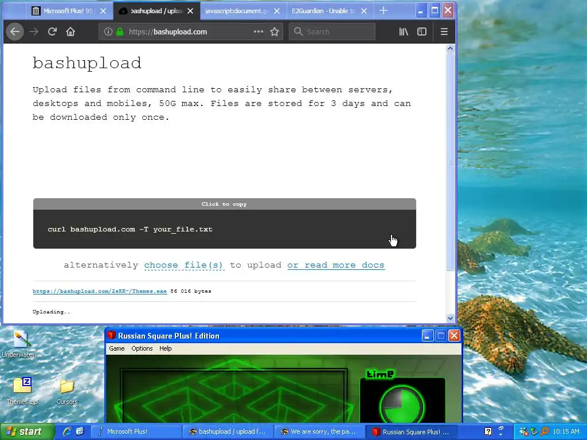The image size is (587, 440).
Task: Click the question mark help tray icon
Action: tap(488, 432)
